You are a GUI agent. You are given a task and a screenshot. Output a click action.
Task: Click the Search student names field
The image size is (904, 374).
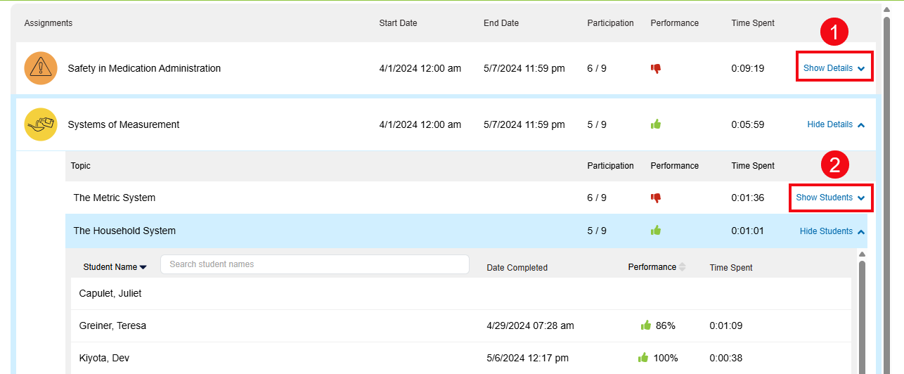point(315,264)
